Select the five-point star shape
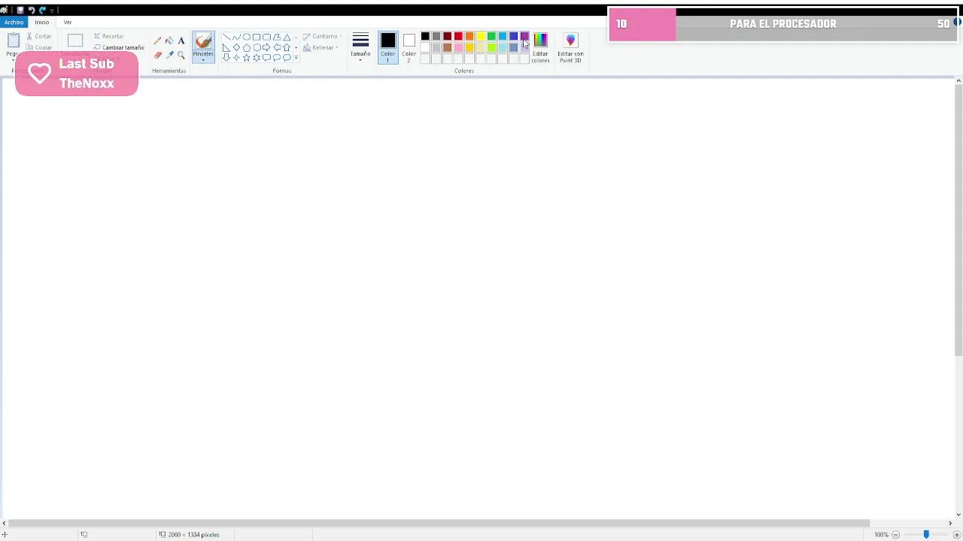This screenshot has height=541, width=963. [246, 57]
